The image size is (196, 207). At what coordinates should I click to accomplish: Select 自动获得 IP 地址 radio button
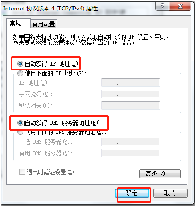pos(20,64)
